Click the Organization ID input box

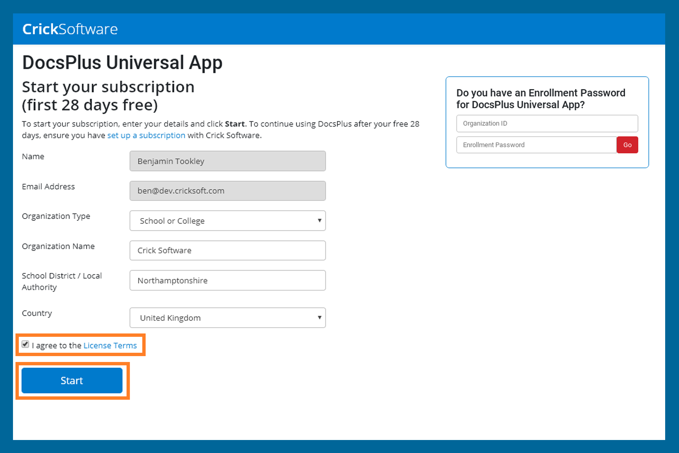[x=547, y=123]
